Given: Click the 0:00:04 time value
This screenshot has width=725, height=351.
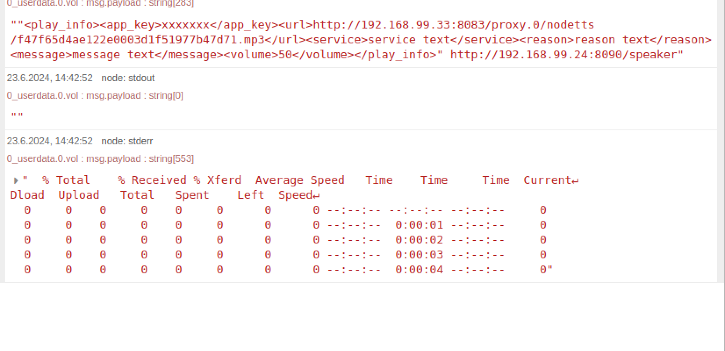Looking at the screenshot, I should [x=419, y=270].
